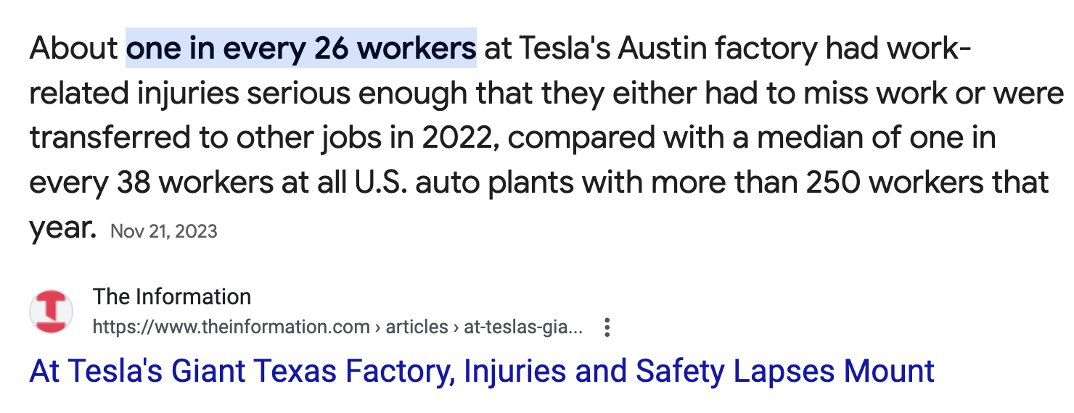Click 'articles' in the URL breadcrumb
1074x413 pixels.
coord(417,328)
